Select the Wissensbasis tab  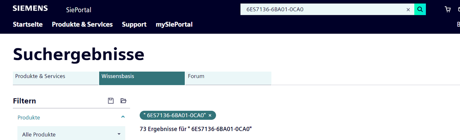(142, 78)
